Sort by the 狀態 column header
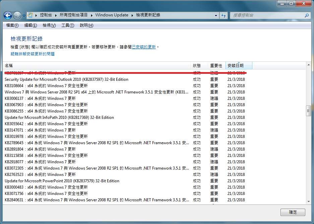Viewport: 314px width, 224px height. click(x=199, y=66)
